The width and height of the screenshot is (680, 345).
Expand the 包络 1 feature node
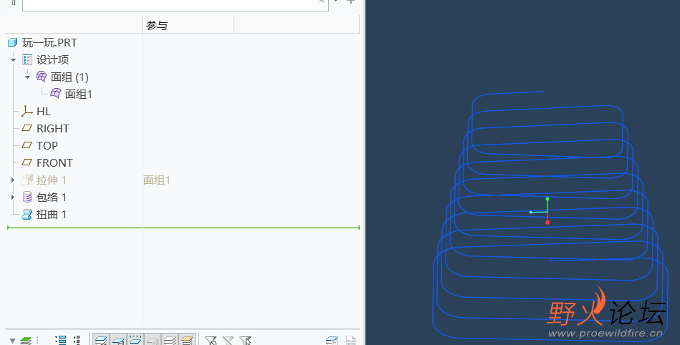pos(13,198)
